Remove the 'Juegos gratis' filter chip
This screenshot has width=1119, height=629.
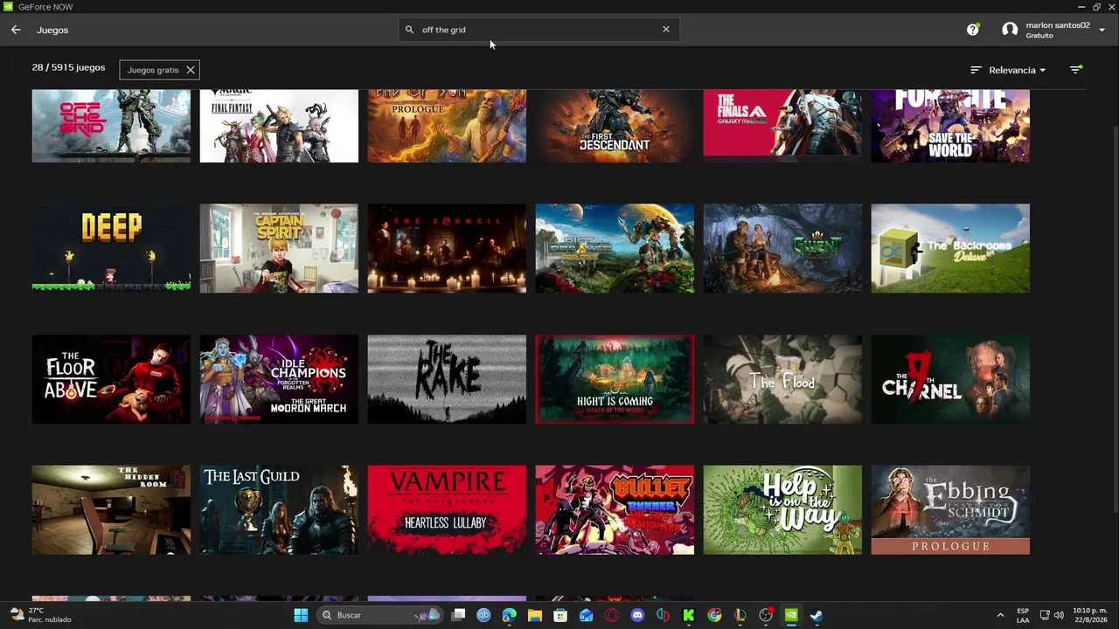tap(191, 70)
